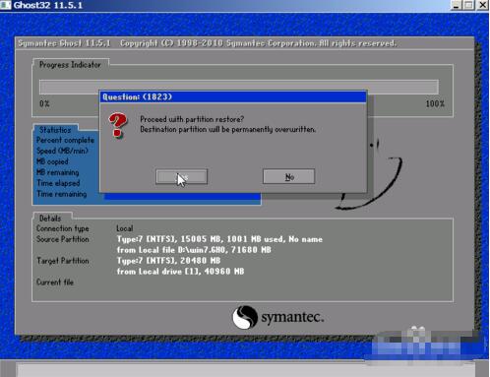Select the Details panel label

(50, 219)
